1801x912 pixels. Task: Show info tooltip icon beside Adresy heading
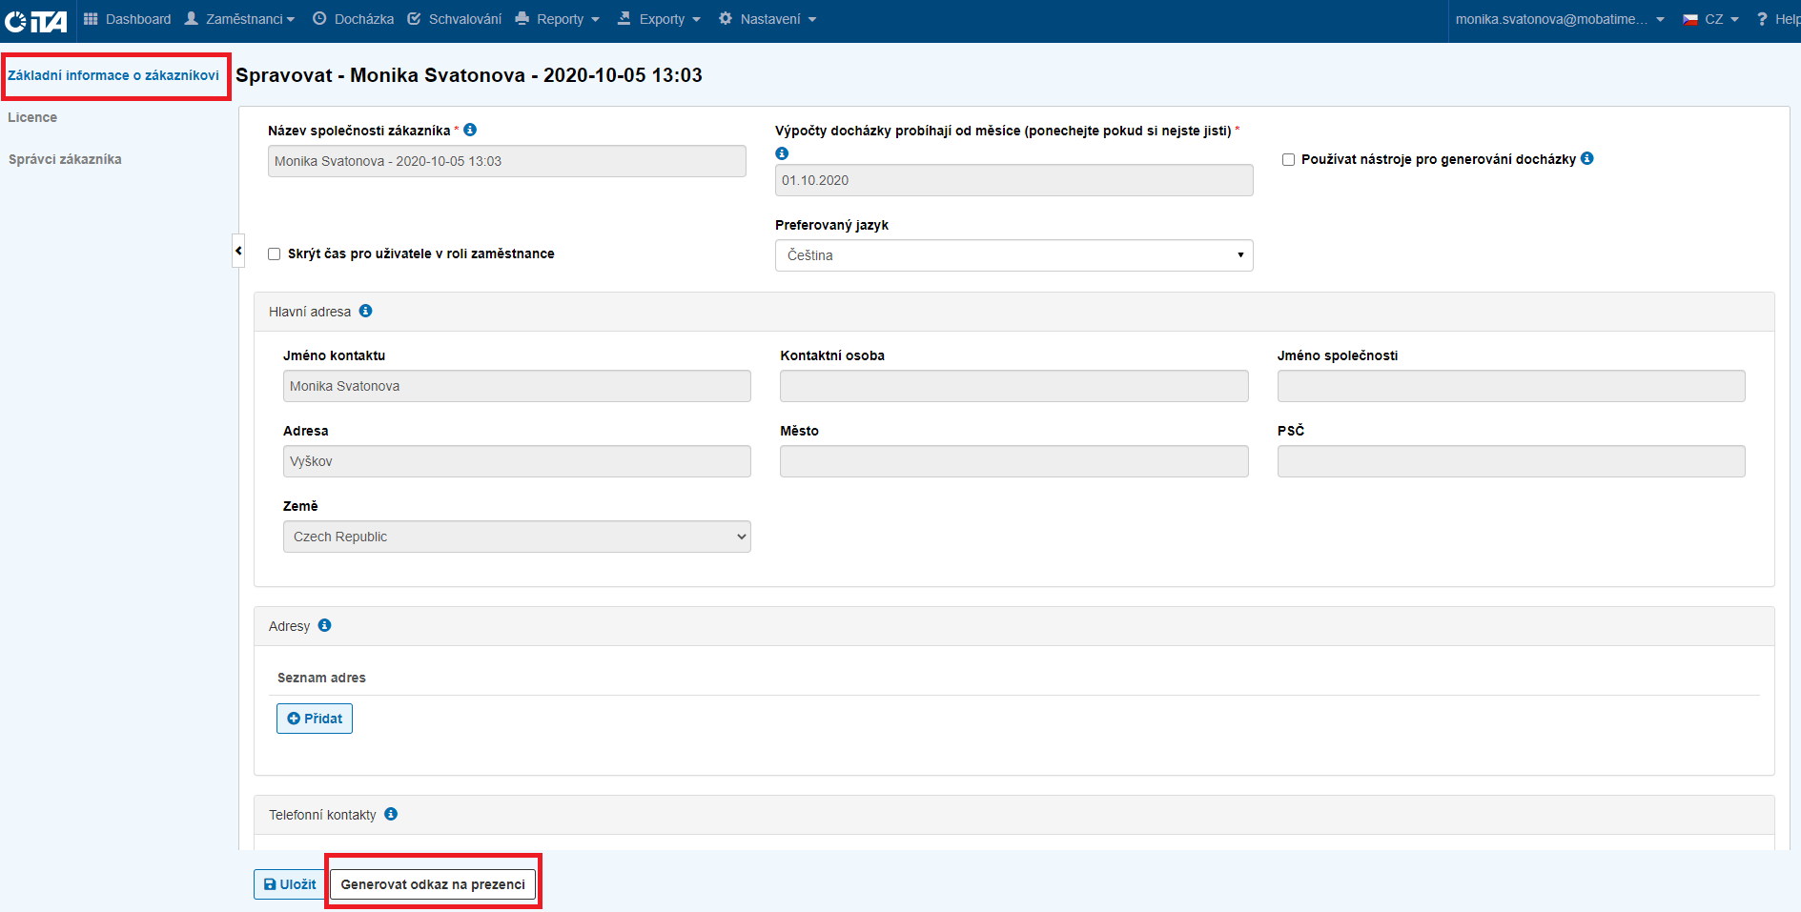pos(324,625)
